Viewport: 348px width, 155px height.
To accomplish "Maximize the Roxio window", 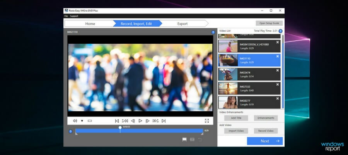I will coord(271,10).
